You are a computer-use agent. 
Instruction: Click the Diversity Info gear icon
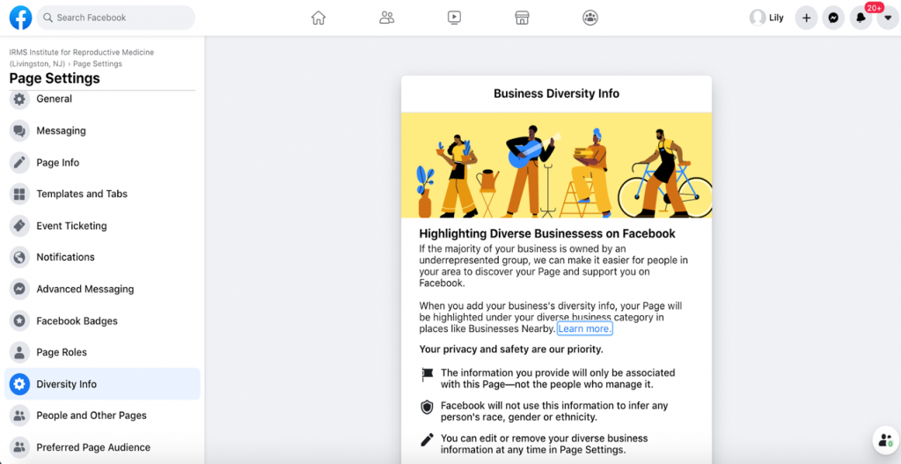[x=19, y=384]
